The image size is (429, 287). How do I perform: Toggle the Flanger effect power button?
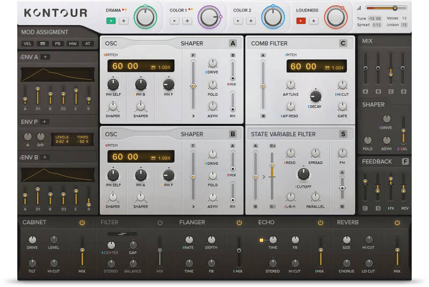coord(239,223)
